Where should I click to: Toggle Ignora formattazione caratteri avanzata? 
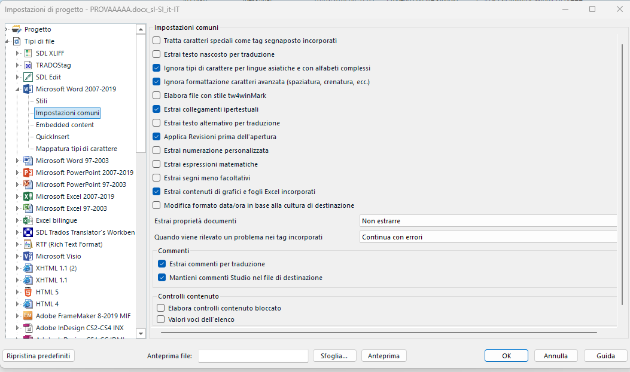tap(157, 82)
